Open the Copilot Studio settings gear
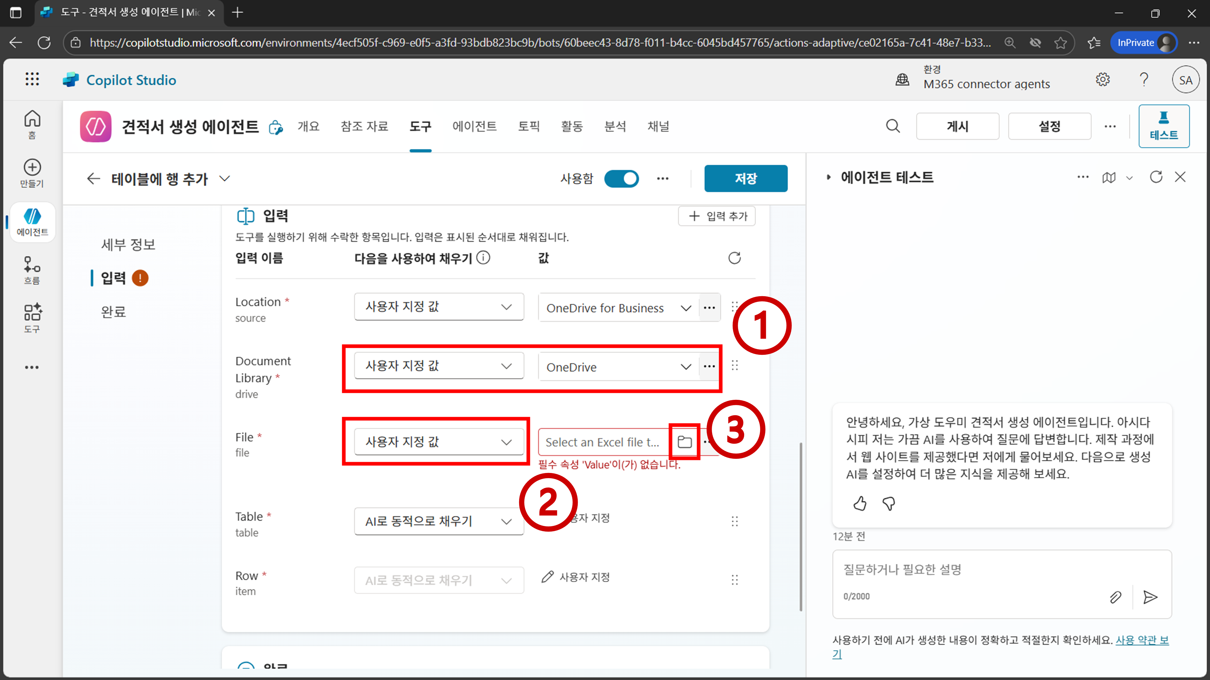This screenshot has width=1210, height=680. 1102,80
